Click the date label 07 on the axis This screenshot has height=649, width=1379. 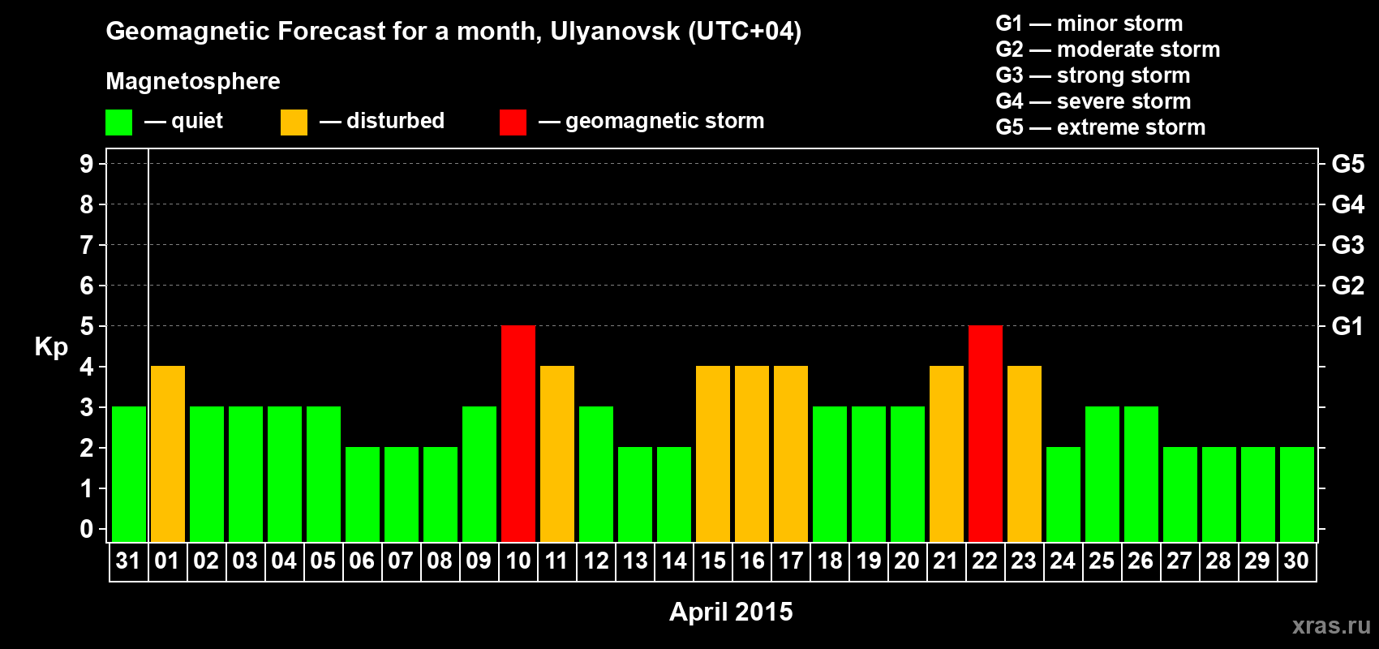click(x=401, y=561)
